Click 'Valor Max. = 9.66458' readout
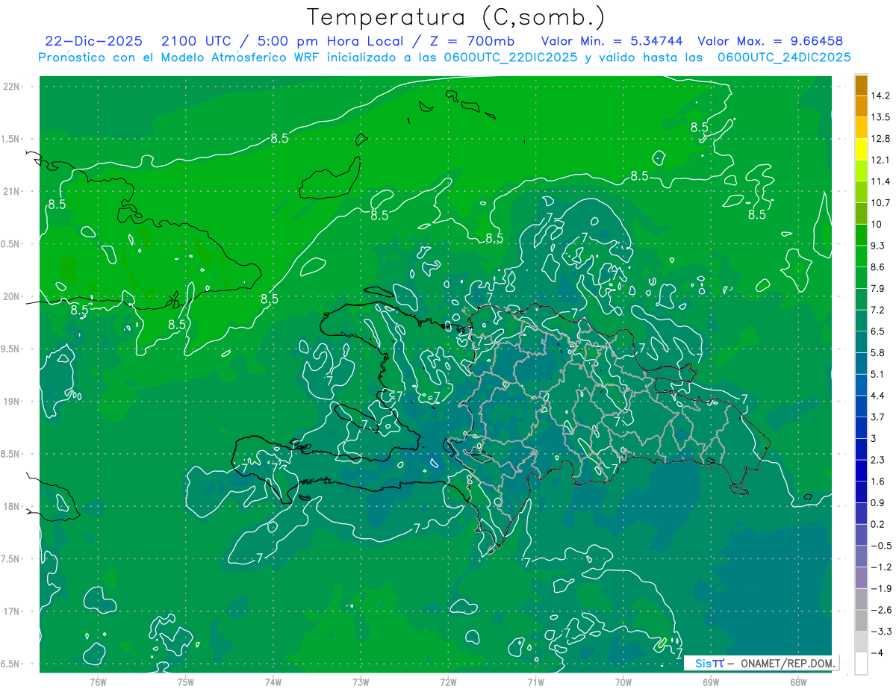 click(771, 41)
